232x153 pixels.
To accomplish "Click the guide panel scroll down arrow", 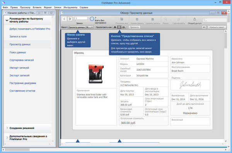I will click(x=53, y=141).
